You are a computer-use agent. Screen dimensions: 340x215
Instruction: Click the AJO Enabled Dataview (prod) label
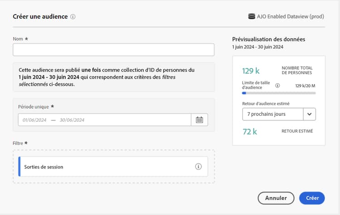[x=291, y=17]
